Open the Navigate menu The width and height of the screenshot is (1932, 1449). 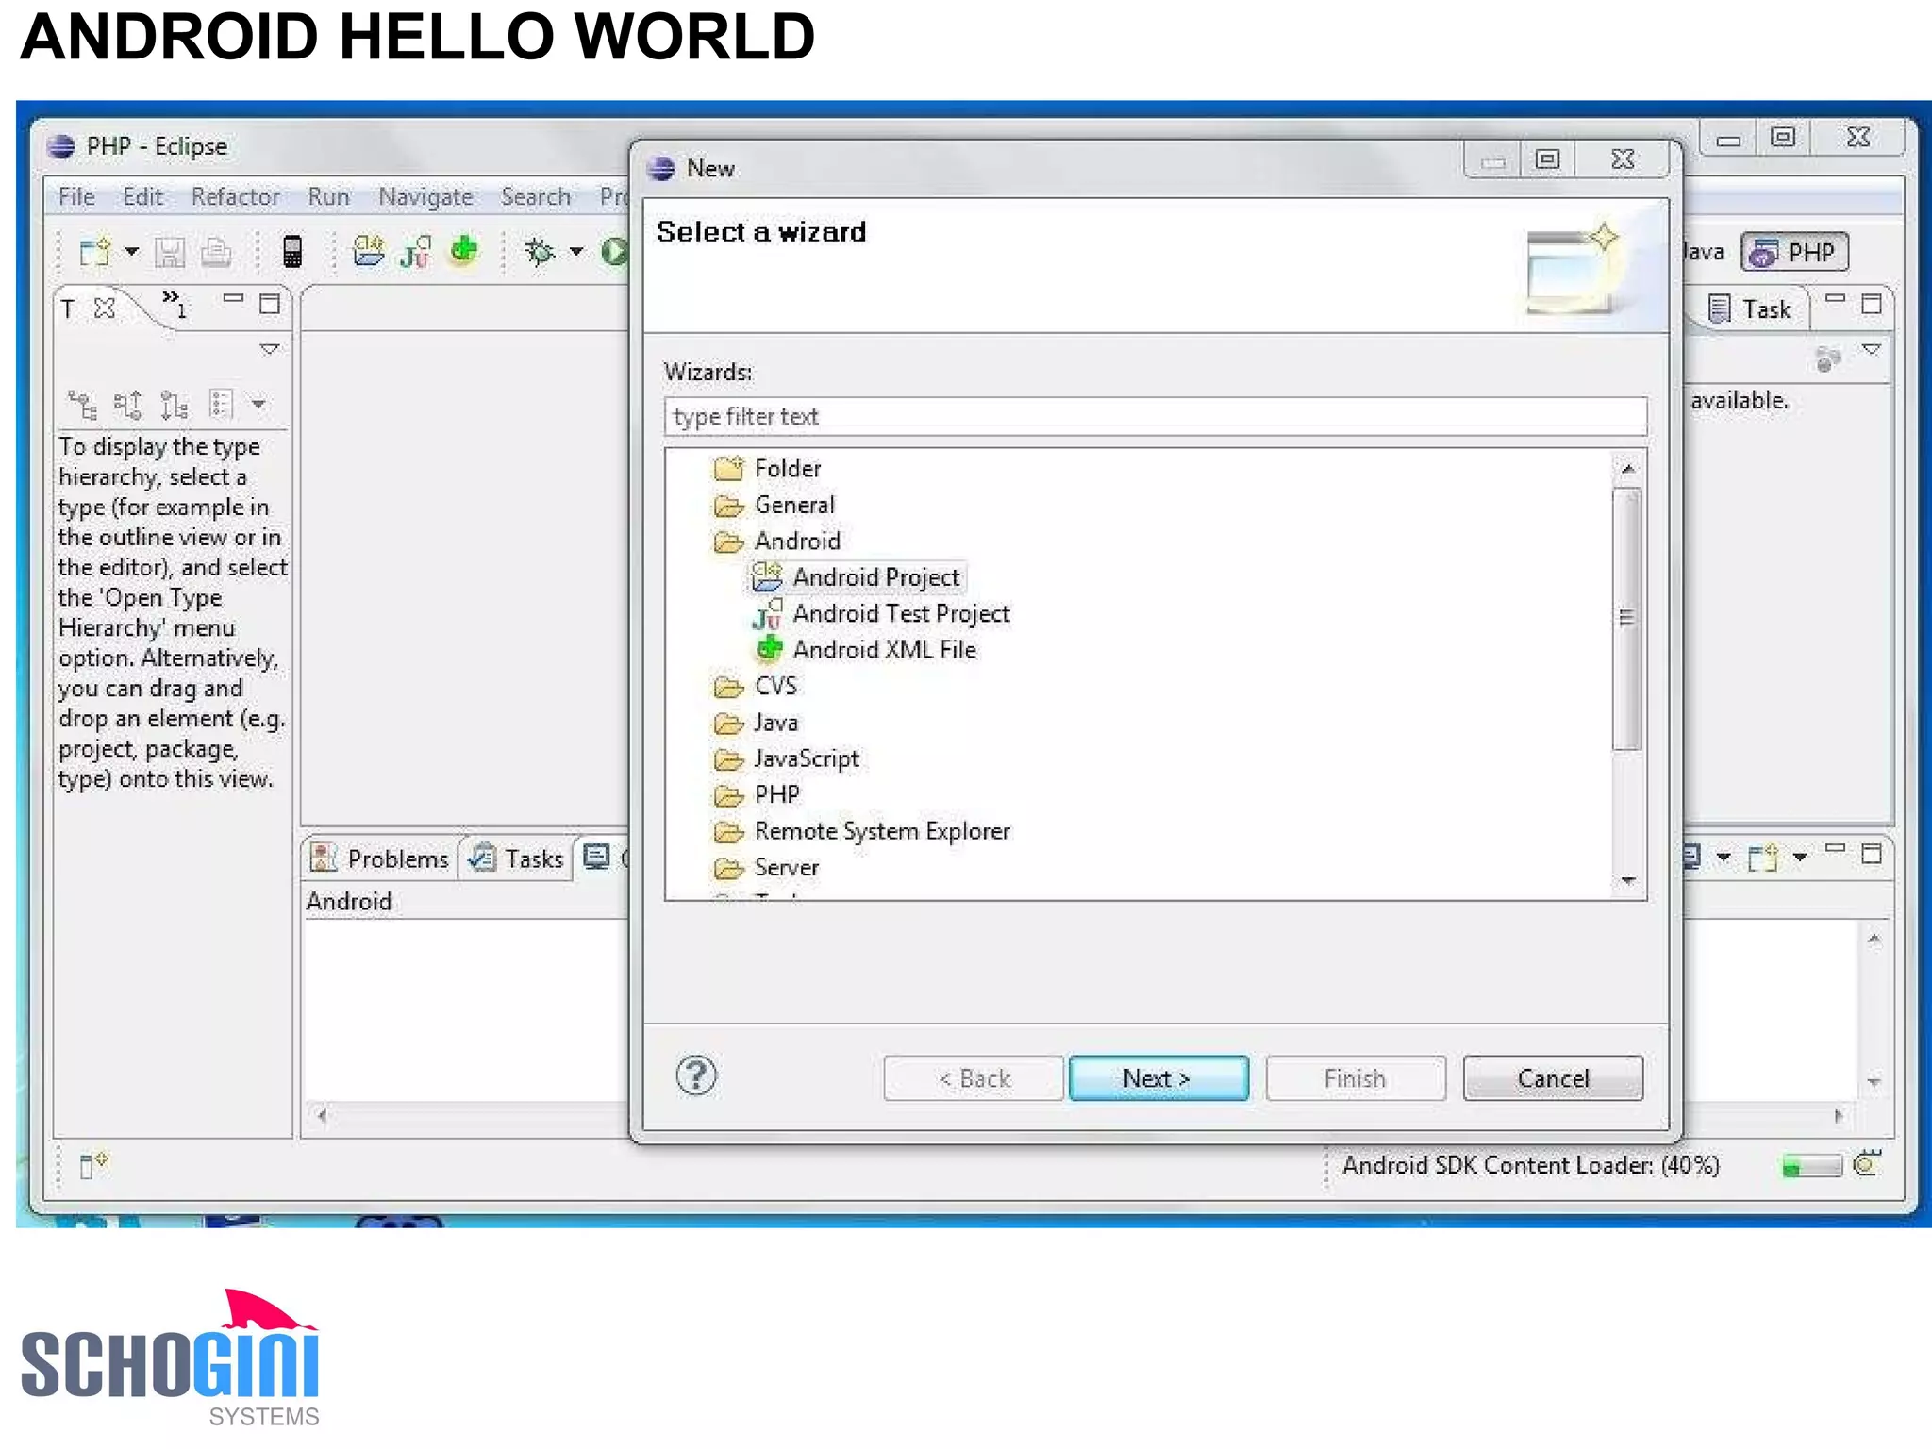pos(425,197)
